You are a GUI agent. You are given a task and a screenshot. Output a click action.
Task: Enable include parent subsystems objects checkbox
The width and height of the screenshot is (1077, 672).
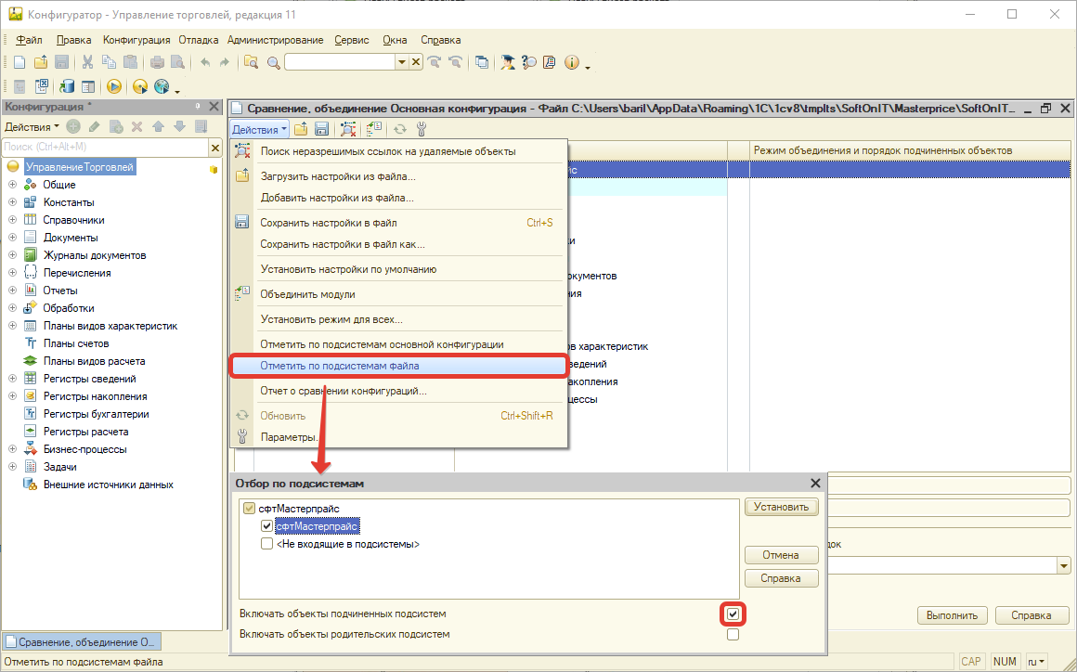(x=733, y=635)
